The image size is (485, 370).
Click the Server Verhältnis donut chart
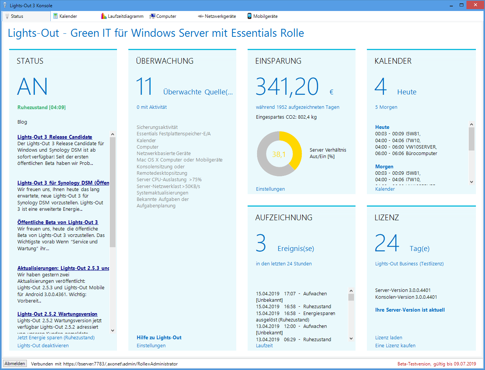279,154
